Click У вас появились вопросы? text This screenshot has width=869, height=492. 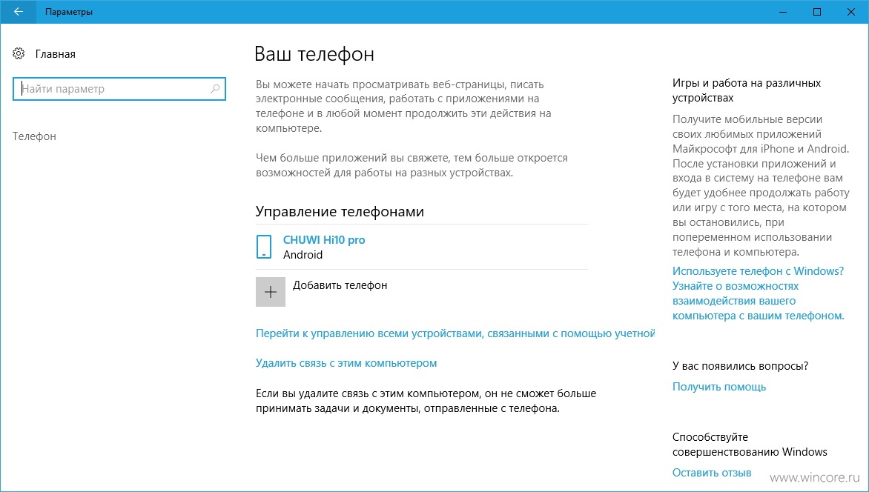click(741, 366)
